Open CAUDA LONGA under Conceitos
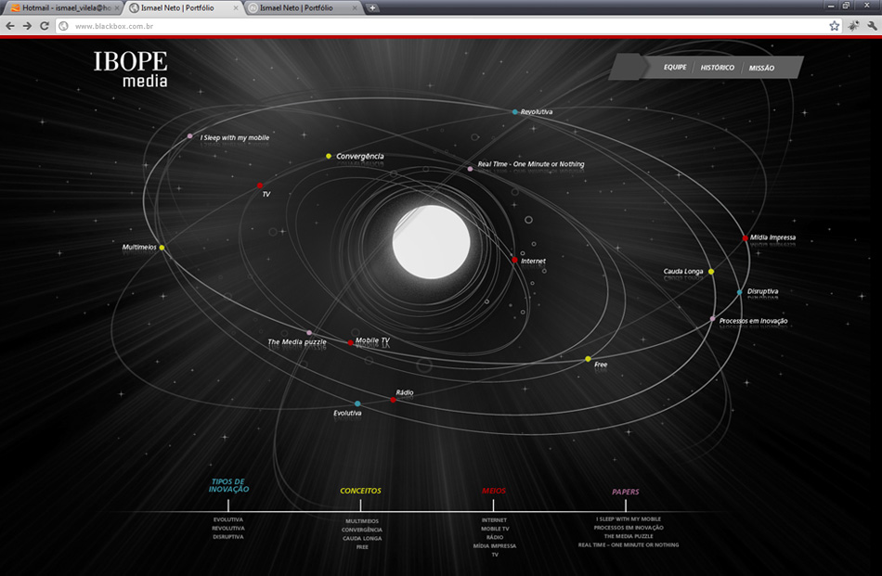 pyautogui.click(x=362, y=538)
